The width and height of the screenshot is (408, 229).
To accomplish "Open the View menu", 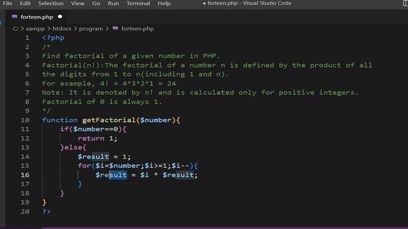I will [78, 3].
